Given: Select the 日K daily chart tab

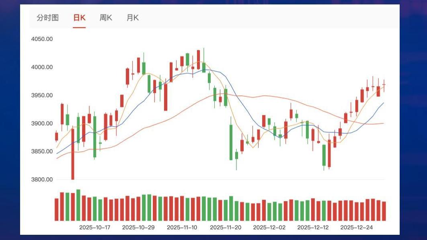Looking at the screenshot, I should point(79,18).
